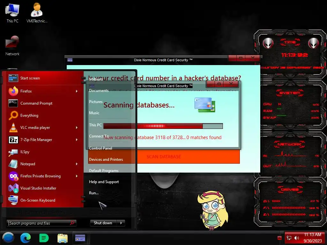Open Pictures from start menu
The width and height of the screenshot is (327, 245).
(x=96, y=102)
